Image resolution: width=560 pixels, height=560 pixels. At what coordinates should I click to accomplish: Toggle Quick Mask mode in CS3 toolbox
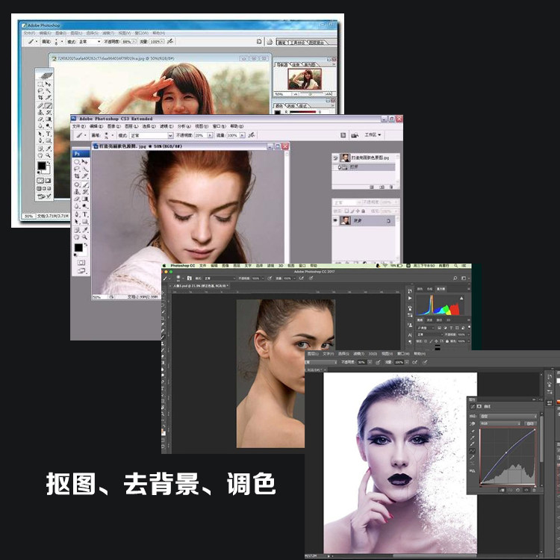coord(81,262)
